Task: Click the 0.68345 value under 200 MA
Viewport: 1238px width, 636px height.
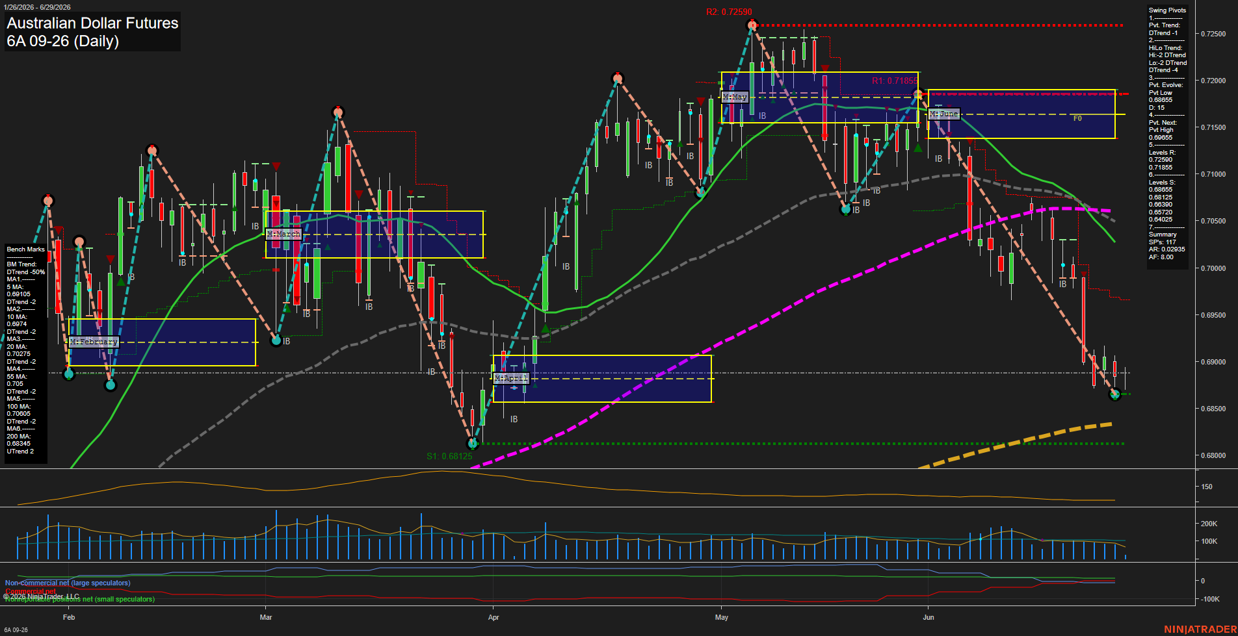Action: [18, 444]
